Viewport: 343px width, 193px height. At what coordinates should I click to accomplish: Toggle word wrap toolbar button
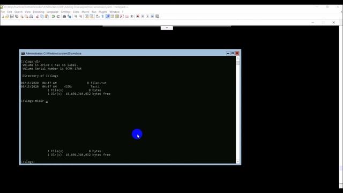(98, 17)
